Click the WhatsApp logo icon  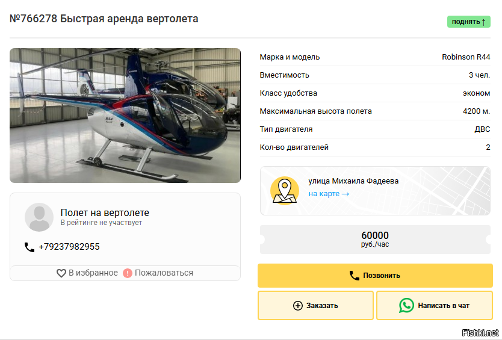406,306
